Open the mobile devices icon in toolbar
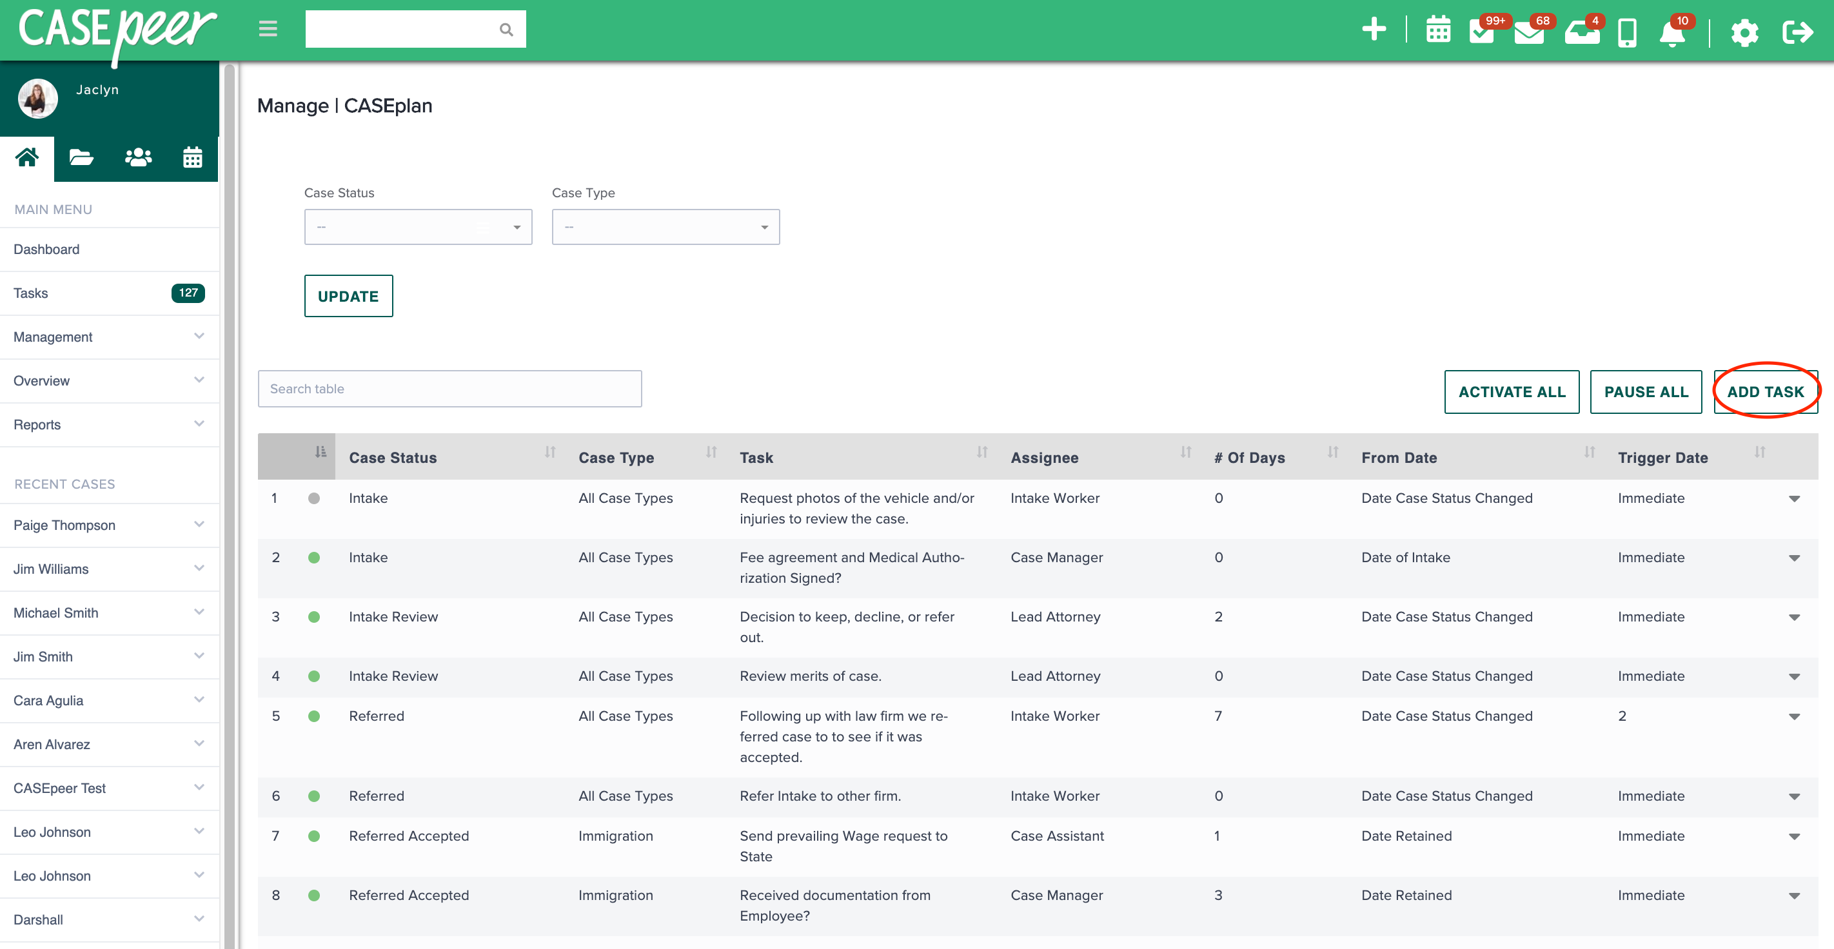 [x=1628, y=33]
